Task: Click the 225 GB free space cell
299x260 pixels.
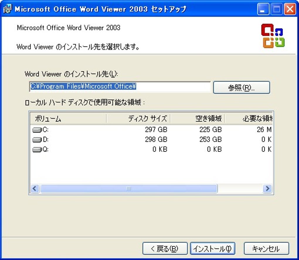Action: coord(210,130)
